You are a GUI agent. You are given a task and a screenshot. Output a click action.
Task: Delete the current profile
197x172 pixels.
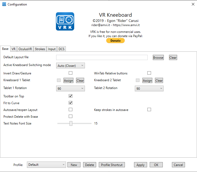pyautogui.click(x=90, y=165)
